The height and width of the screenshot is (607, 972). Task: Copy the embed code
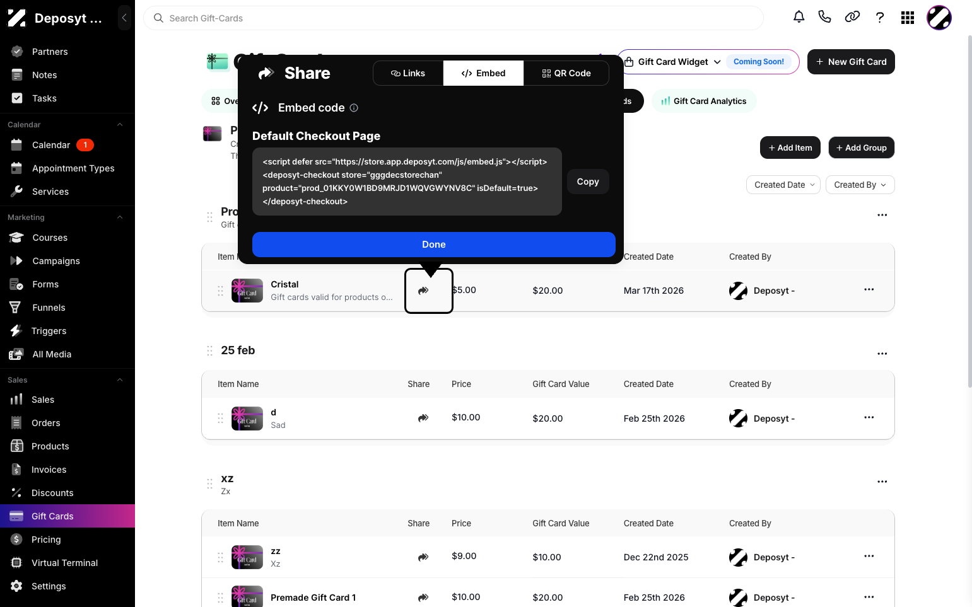588,182
